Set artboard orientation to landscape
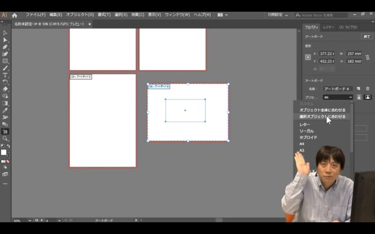The image size is (375, 234). click(368, 97)
